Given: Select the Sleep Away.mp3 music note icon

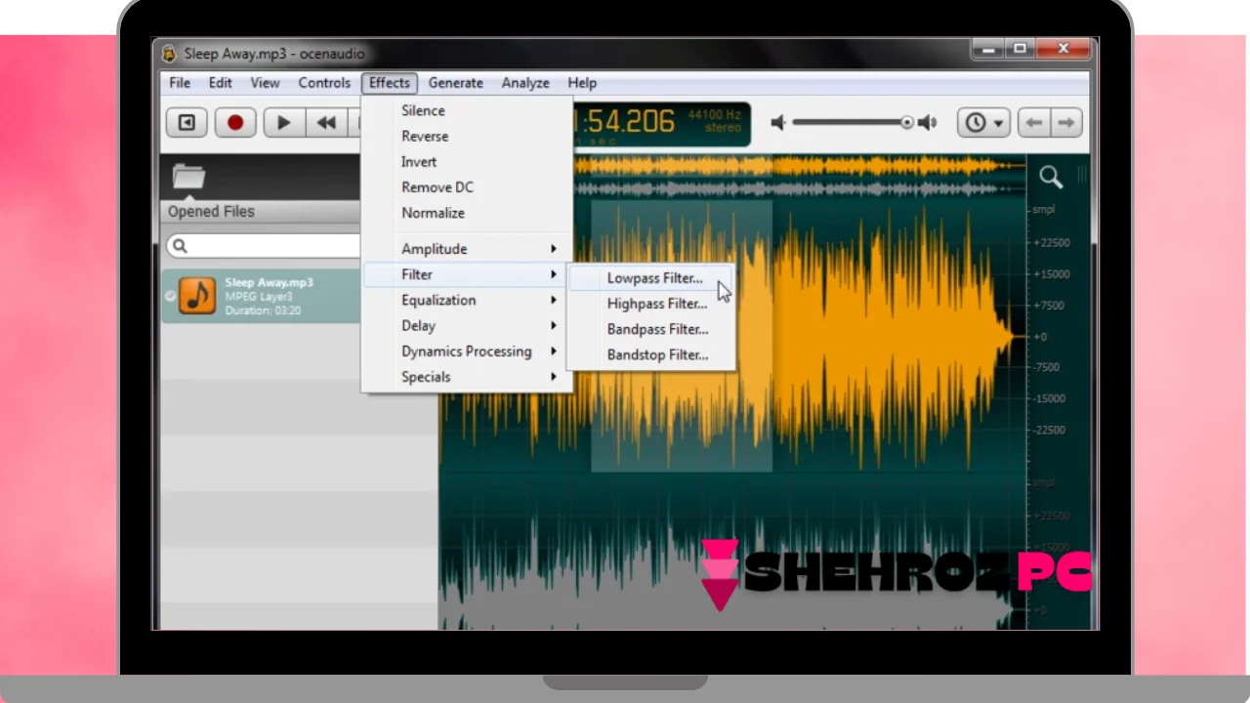Looking at the screenshot, I should tap(197, 296).
